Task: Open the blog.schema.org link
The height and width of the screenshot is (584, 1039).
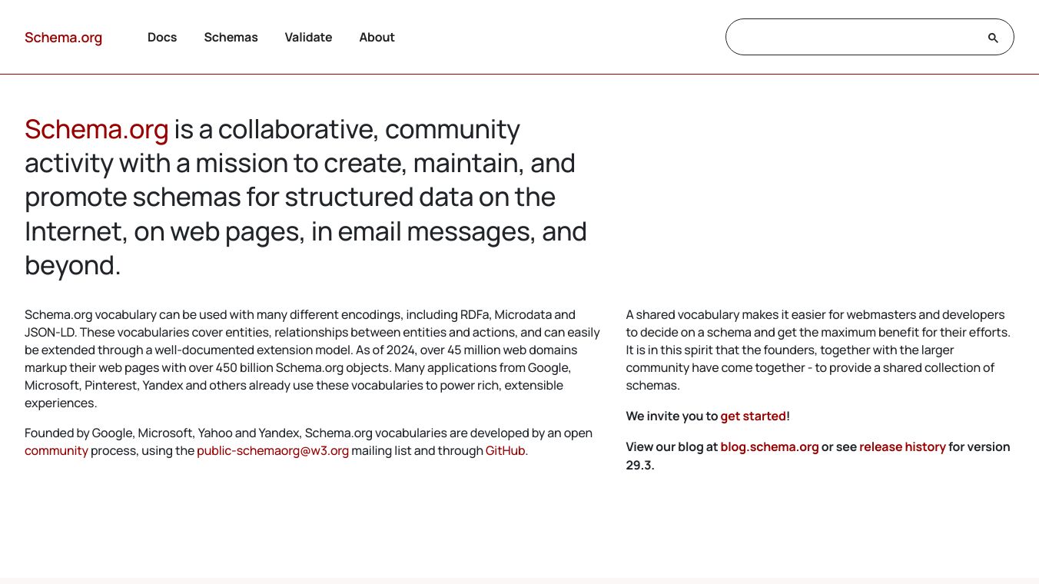Action: pyautogui.click(x=769, y=447)
